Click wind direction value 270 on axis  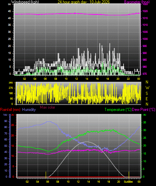point(11,88)
